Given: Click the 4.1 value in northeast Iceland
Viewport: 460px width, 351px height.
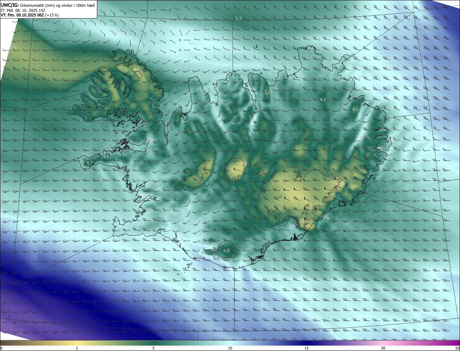Looking at the screenshot, I should point(355,109).
